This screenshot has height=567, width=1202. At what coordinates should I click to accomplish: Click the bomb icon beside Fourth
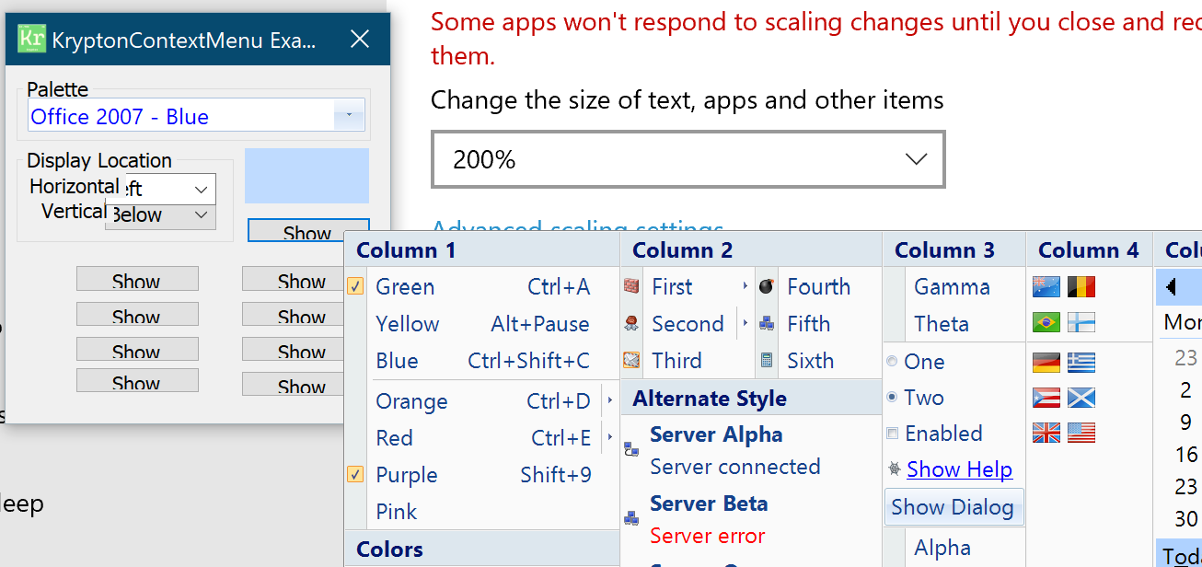767,287
